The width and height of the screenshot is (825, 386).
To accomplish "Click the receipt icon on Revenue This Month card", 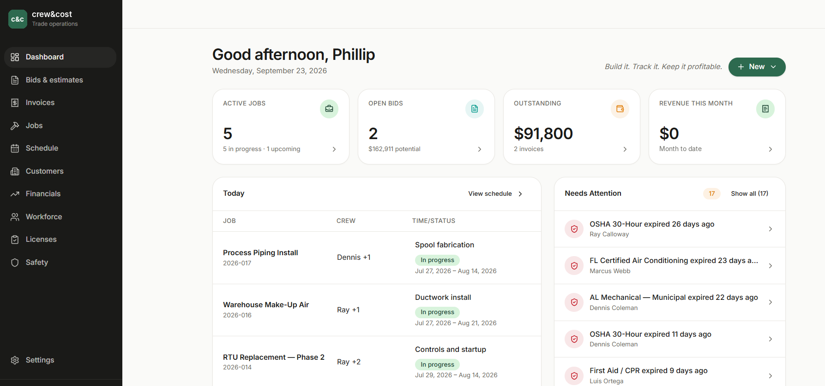I will (765, 109).
